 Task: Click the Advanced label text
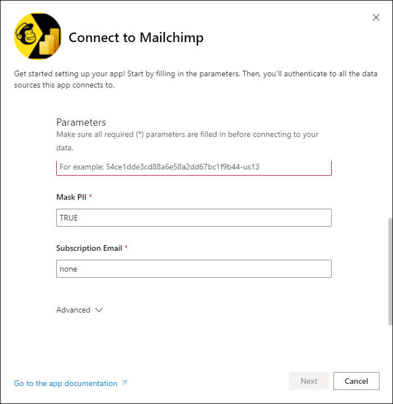point(73,310)
